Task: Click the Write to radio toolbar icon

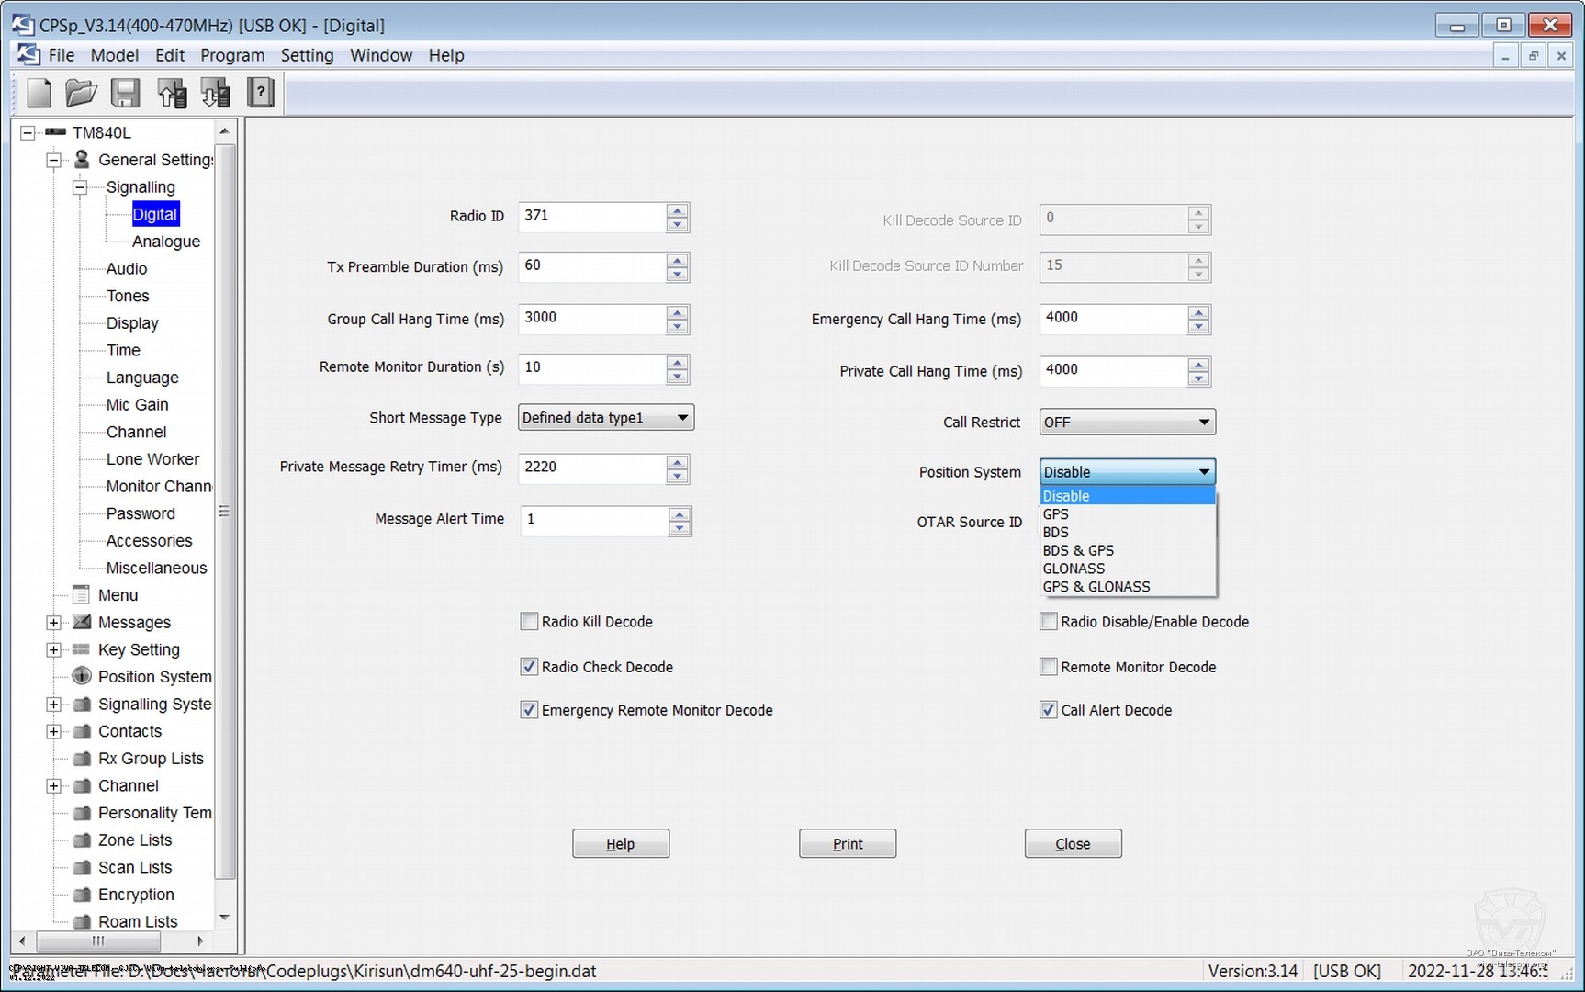Action: click(216, 93)
